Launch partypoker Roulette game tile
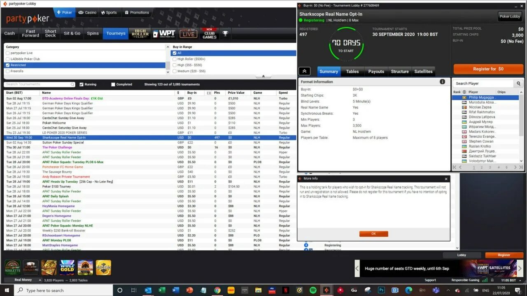The height and width of the screenshot is (296, 527). pos(12,268)
